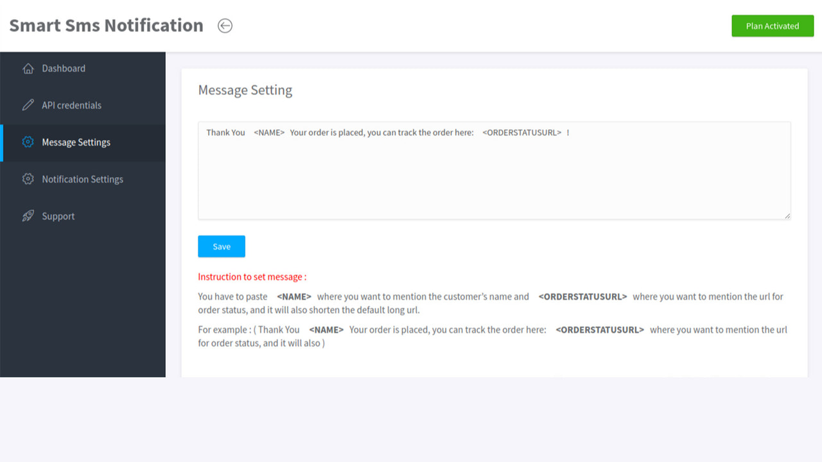Viewport: 822px width, 462px height.
Task: Navigate to API credentials in the sidebar
Action: 71,105
